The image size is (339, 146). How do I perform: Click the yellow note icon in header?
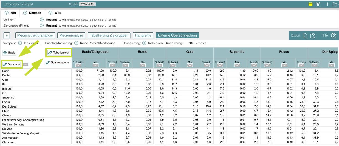click(x=311, y=4)
